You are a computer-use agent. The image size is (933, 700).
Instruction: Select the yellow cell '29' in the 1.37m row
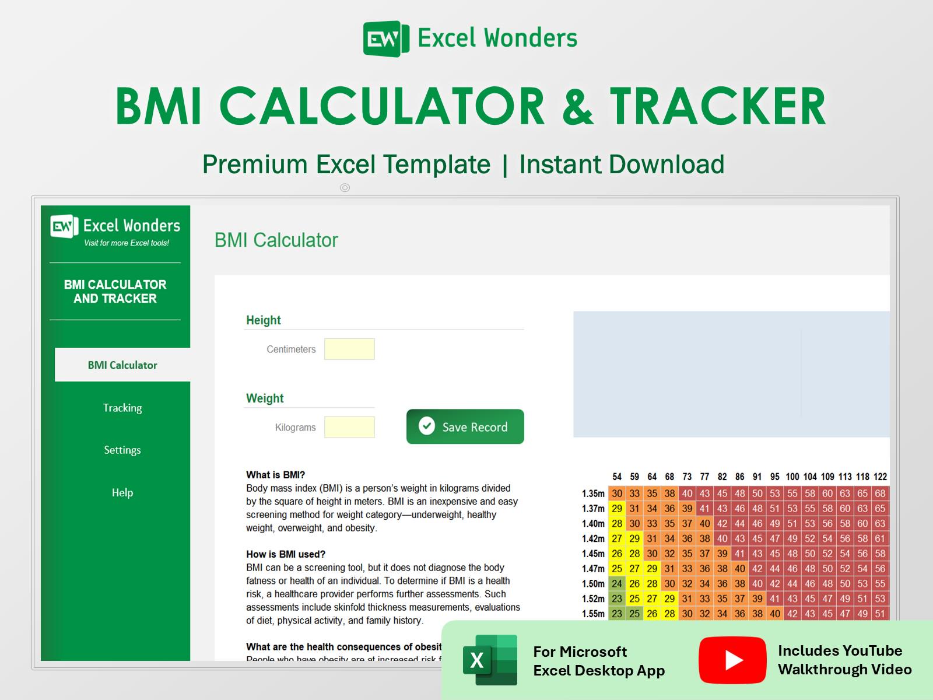click(617, 509)
